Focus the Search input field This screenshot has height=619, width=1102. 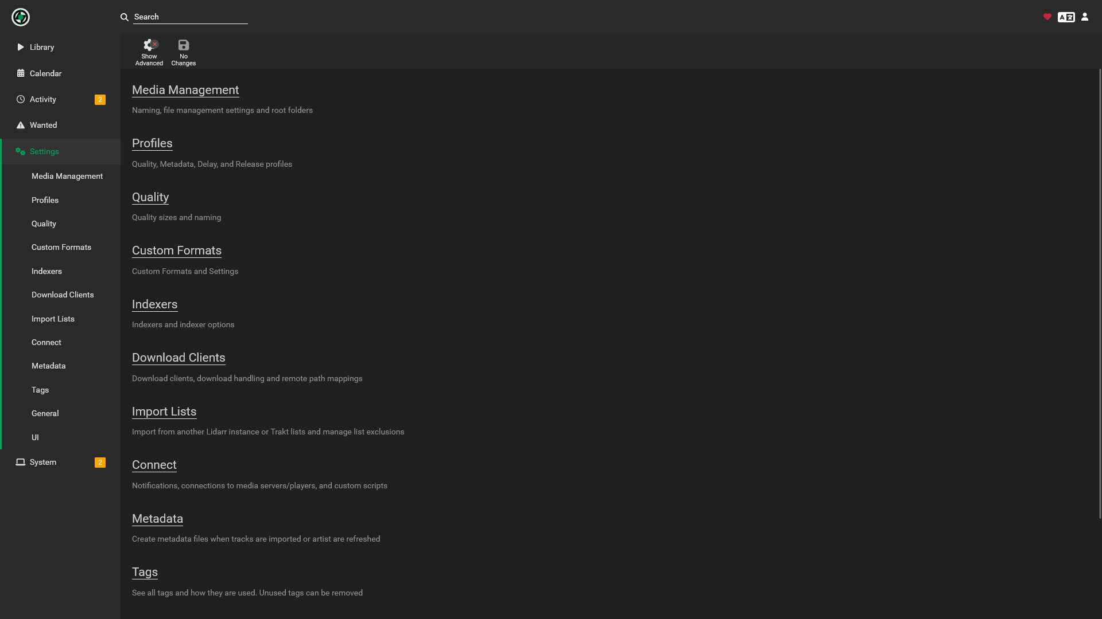191,17
